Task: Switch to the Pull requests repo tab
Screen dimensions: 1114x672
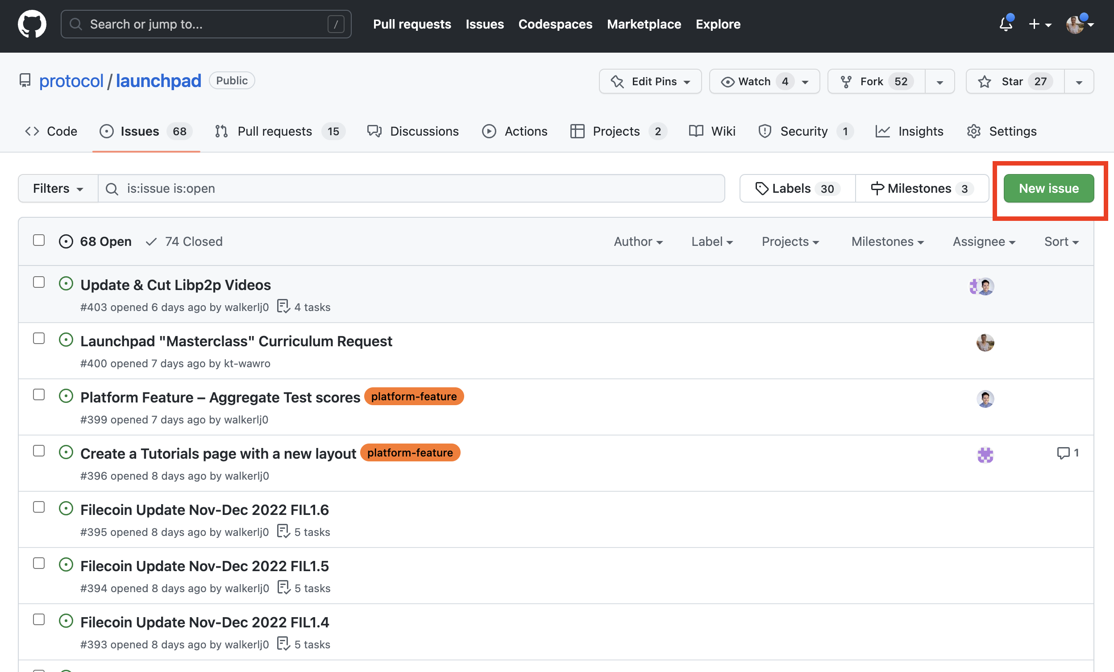Action: [280, 131]
